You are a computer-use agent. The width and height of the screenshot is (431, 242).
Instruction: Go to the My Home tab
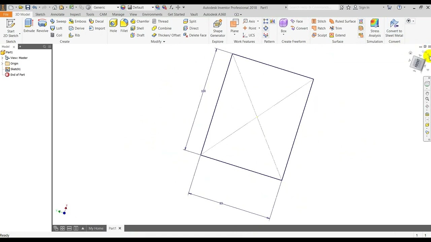point(96,229)
